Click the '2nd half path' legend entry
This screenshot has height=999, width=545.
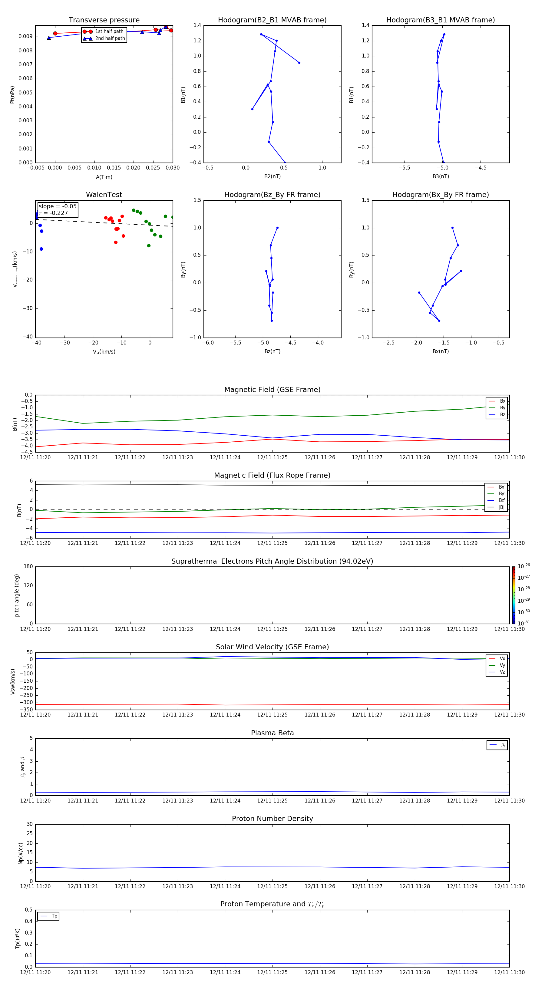click(104, 38)
